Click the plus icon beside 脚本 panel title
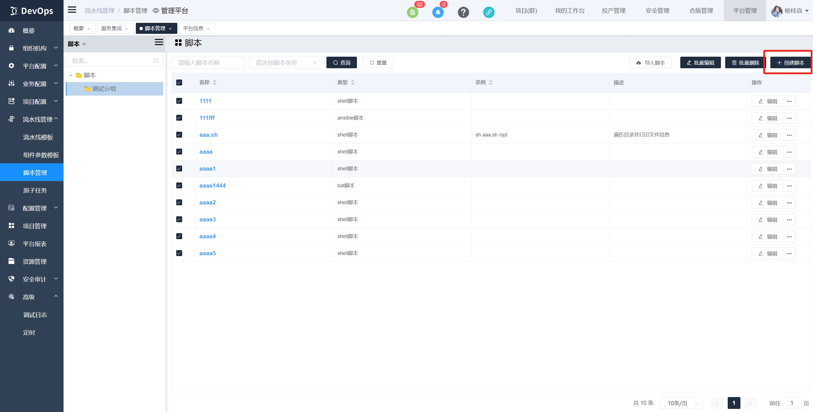This screenshot has height=412, width=813. [x=84, y=44]
